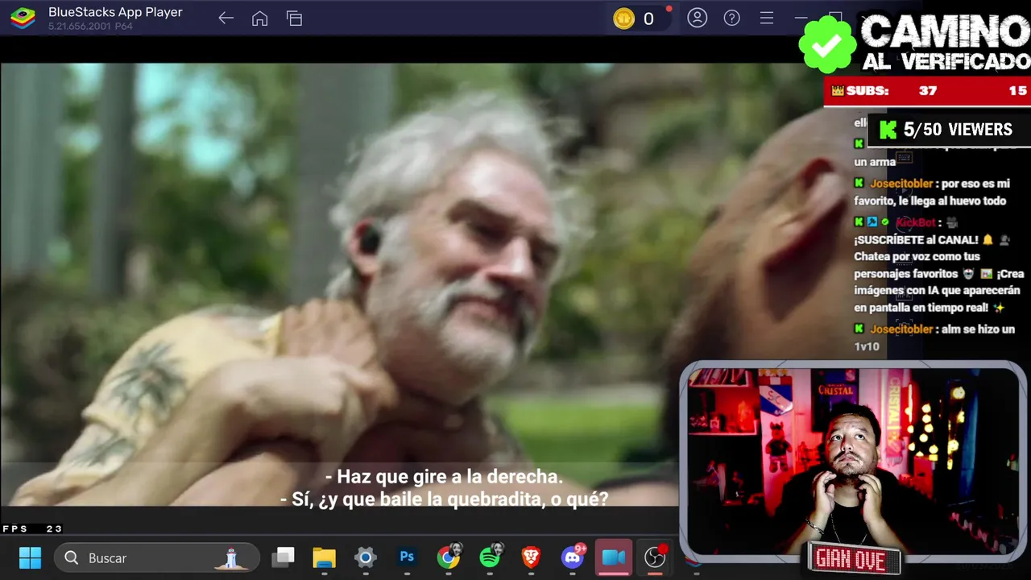This screenshot has width=1031, height=580.
Task: Click the 'Josecitobler' name beside 'por eso es mi'
Action: pos(901,184)
